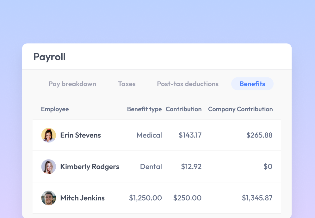Screen dimensions: 315x218
Task: Select Erin Stevens' contribution amount $143.17
Action: click(x=190, y=135)
